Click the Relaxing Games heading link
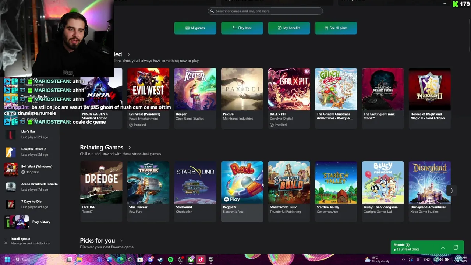The height and width of the screenshot is (265, 471). point(102,147)
